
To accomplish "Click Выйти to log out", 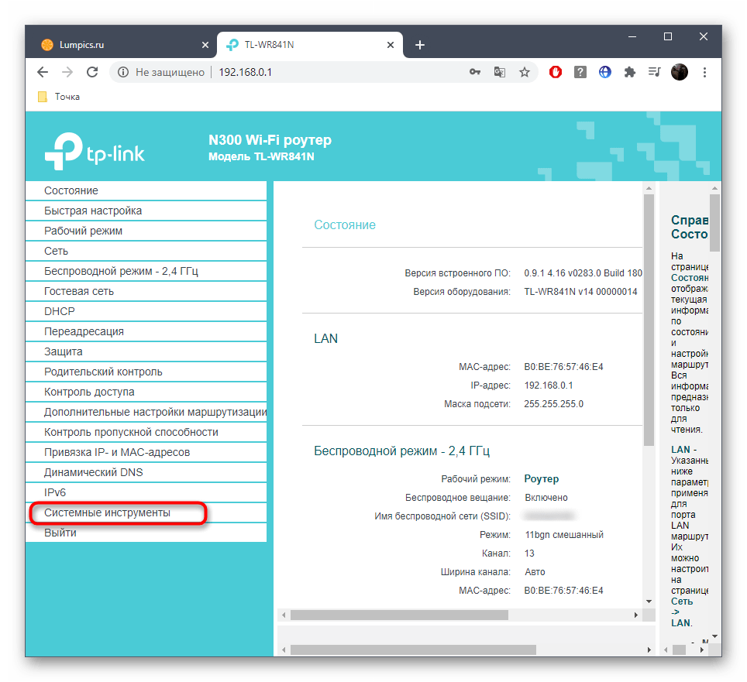I will pos(146,533).
